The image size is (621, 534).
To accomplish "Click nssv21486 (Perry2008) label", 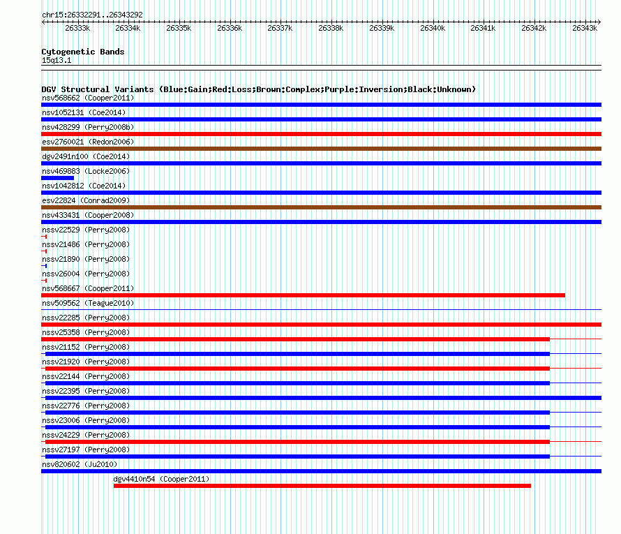I will [x=86, y=244].
